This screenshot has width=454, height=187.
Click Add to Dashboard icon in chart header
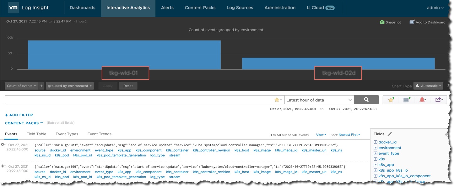pos(412,22)
